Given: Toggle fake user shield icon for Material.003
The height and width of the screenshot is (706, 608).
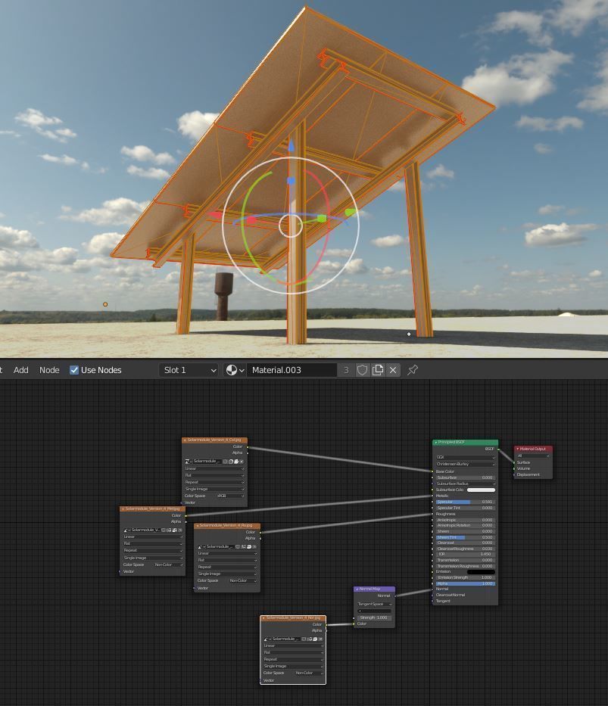Looking at the screenshot, I should pyautogui.click(x=362, y=370).
